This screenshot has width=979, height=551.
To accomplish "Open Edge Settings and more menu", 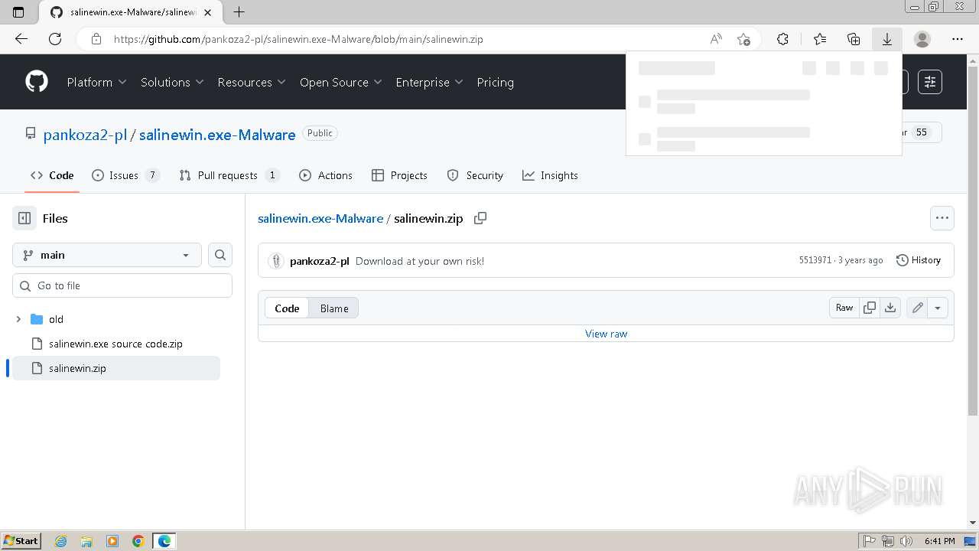I will (958, 39).
